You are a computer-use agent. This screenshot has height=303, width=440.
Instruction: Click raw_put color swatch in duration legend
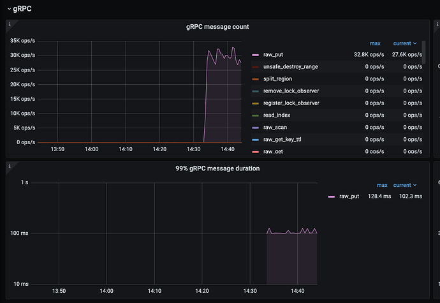331,196
